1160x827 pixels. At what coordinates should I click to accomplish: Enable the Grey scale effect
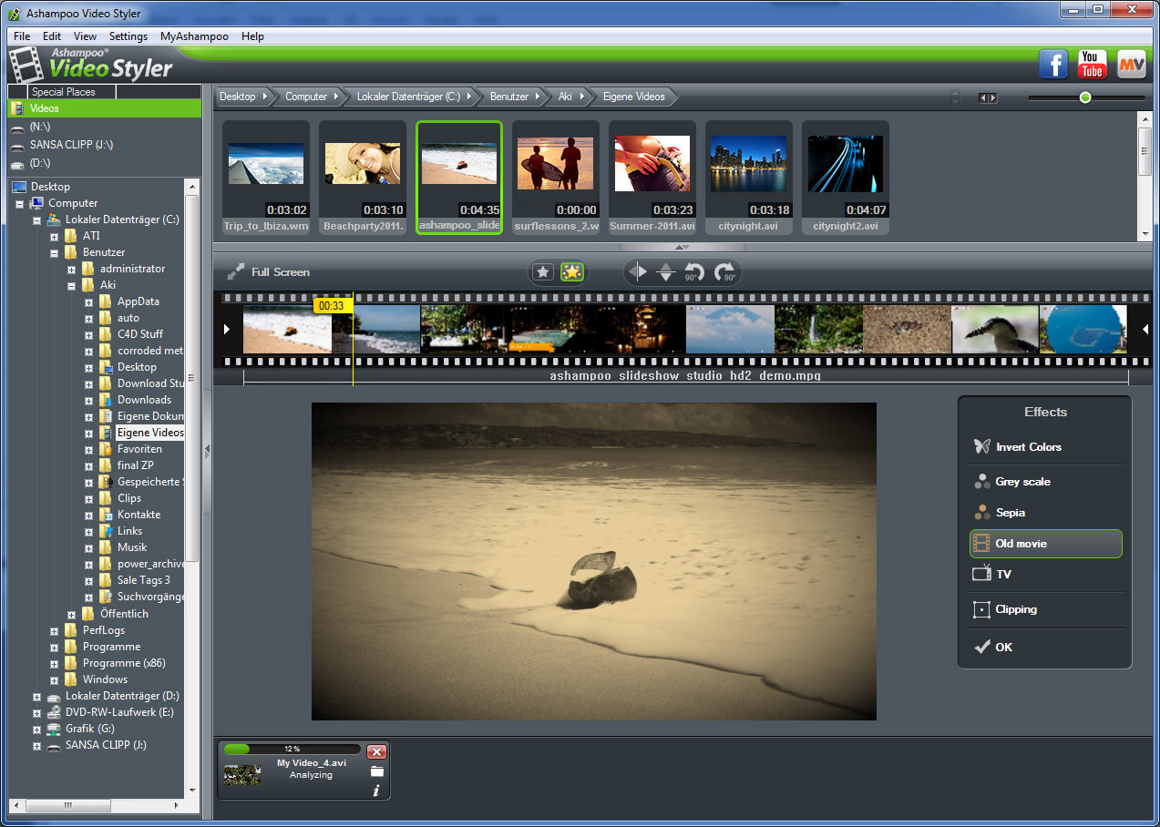1022,482
